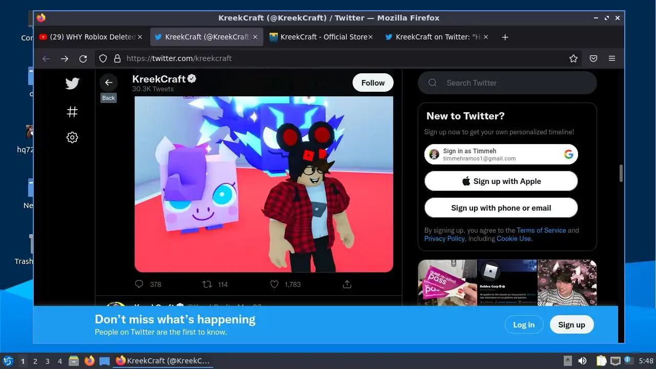Close the WHY Roblox Deleted tab
The image size is (656, 369).
point(140,37)
